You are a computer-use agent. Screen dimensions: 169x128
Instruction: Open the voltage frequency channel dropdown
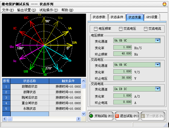157,40
